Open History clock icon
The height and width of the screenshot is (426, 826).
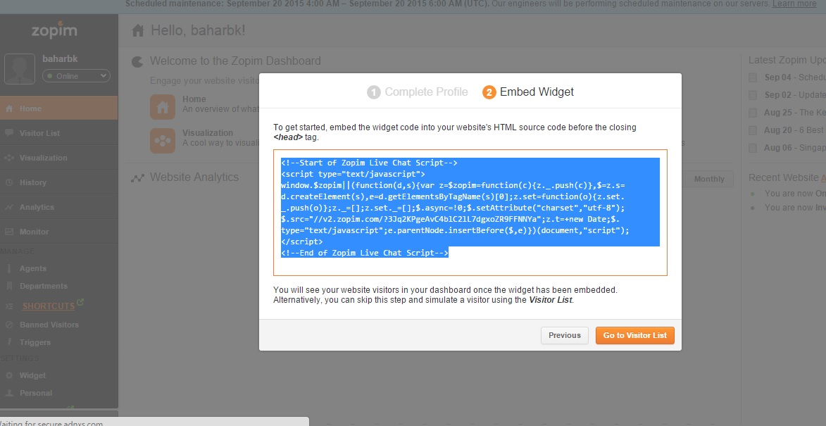pyautogui.click(x=9, y=182)
